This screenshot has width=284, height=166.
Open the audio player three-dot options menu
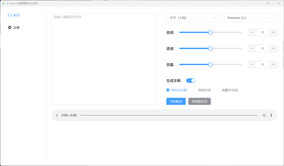(271, 115)
